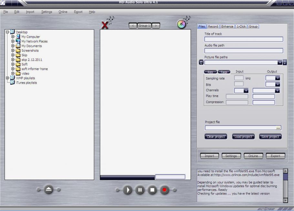Image resolution: width=294 pixels, height=211 pixels.
Task: Expand the soft informer home node
Action: pos(13,69)
